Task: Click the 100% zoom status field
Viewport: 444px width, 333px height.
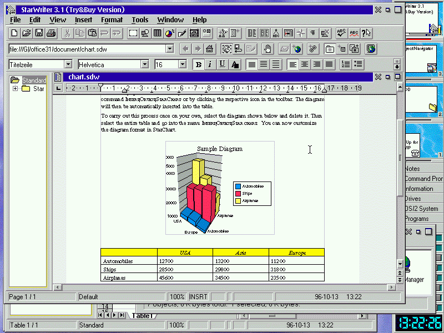Action: [177, 297]
